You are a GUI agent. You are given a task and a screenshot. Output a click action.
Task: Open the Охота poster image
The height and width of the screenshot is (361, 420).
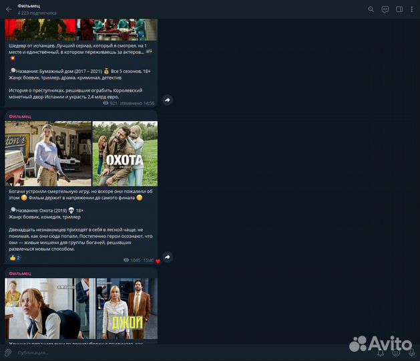[x=125, y=154]
